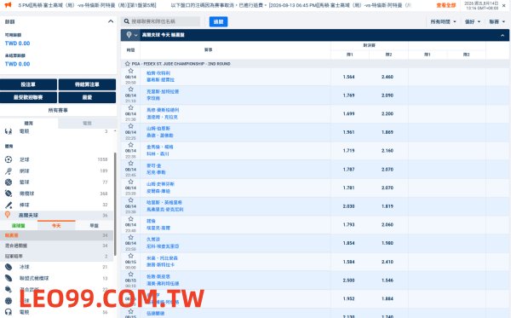Star the match with odds 2.030
The height and width of the screenshot is (318, 511).
click(x=130, y=200)
